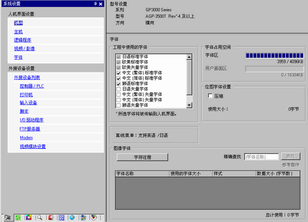Viewport: 308px width, 222px height.
Task: Sort by the 字体名称 column header
Action: (x=142, y=173)
